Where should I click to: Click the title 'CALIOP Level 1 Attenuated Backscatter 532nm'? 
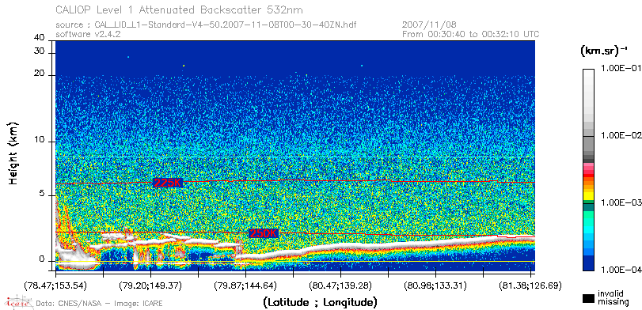click(x=180, y=9)
